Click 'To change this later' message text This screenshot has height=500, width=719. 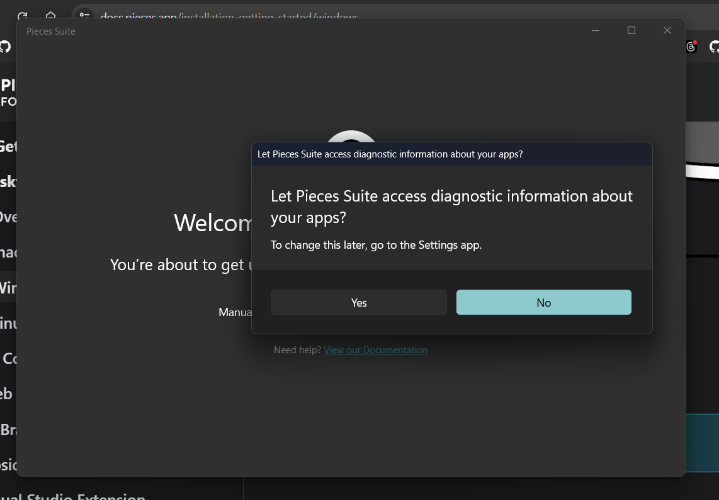tap(376, 245)
